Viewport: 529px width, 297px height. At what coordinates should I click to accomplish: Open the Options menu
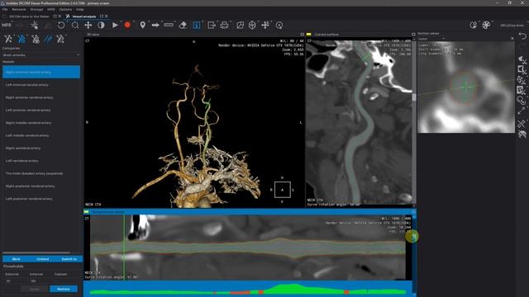click(65, 9)
